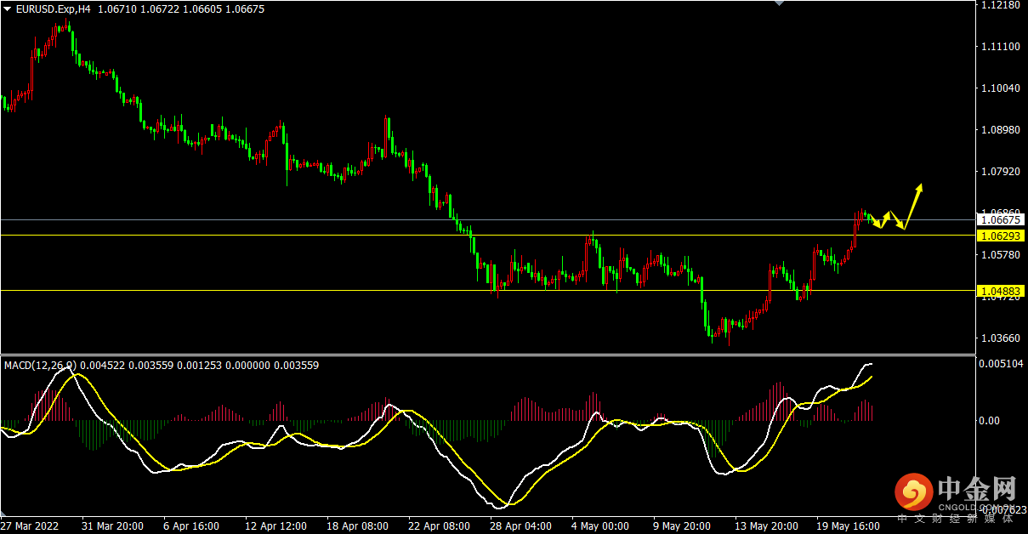Click the 28 Apr 04:00 time label
Screen dimensions: 1028x534
520,526
